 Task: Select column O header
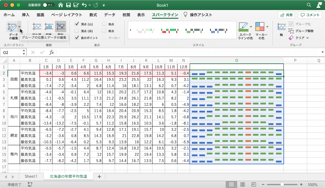point(237,61)
